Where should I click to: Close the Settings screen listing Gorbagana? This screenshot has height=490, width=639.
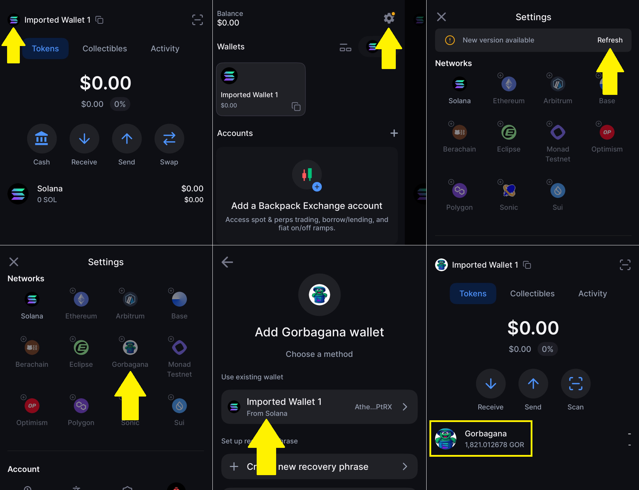(x=14, y=262)
